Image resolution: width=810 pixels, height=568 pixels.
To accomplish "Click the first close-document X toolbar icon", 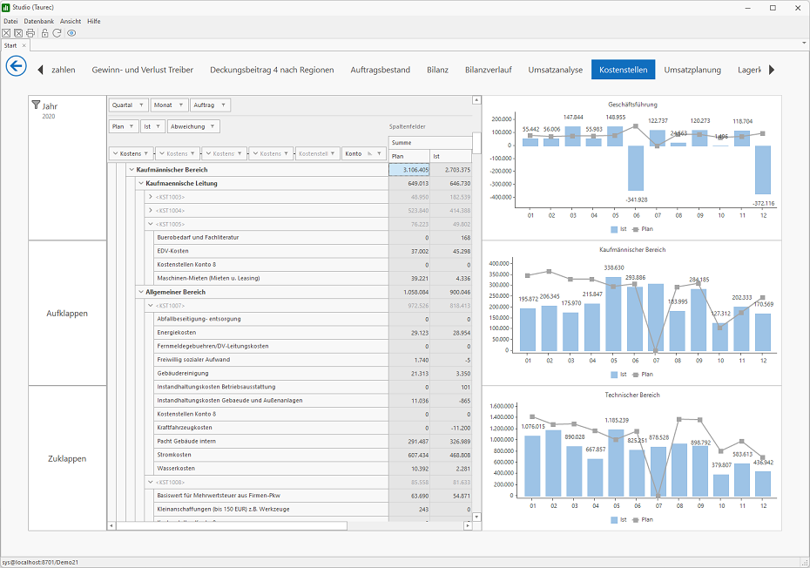I will tap(6, 33).
